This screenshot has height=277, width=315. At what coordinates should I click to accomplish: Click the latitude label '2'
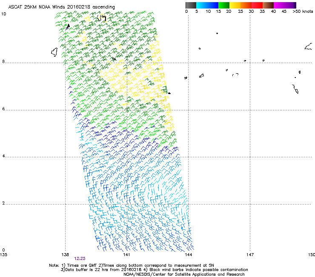(x=3, y=203)
